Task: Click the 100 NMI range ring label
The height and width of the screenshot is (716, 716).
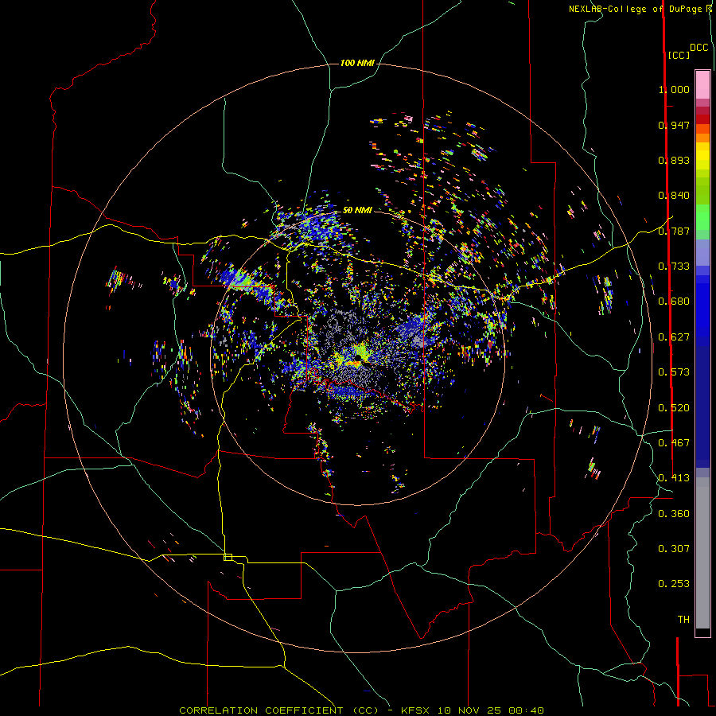Action: click(357, 63)
